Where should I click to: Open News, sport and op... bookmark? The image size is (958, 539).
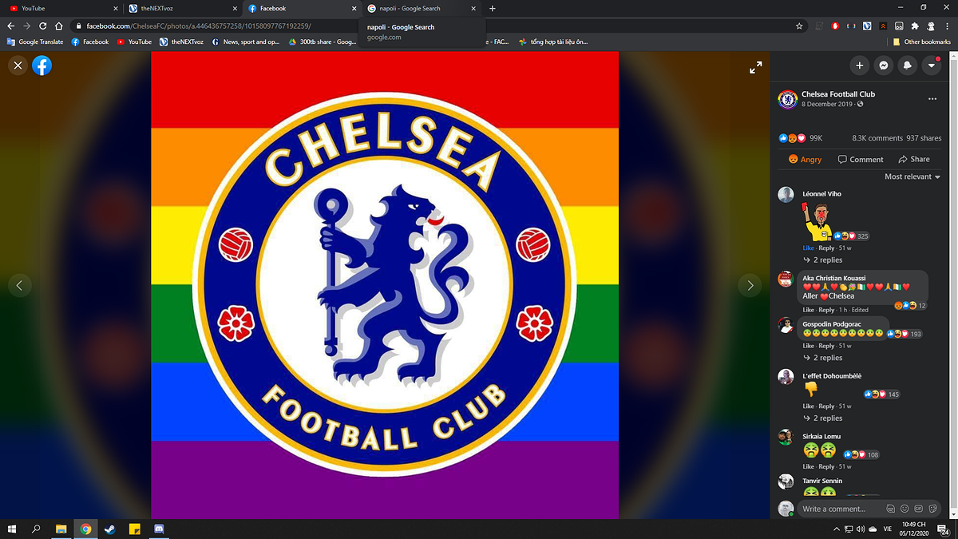[245, 42]
